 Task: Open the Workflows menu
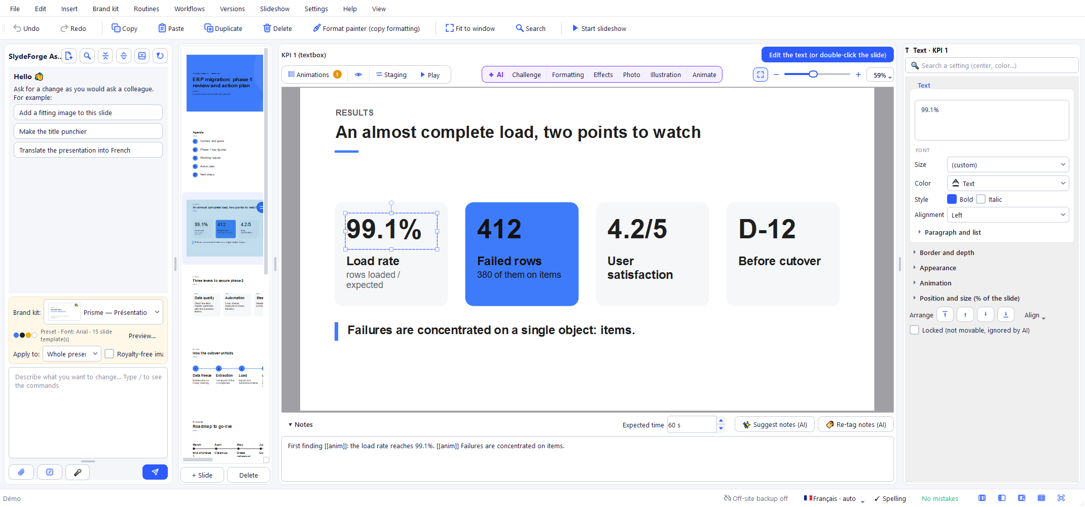click(x=190, y=9)
